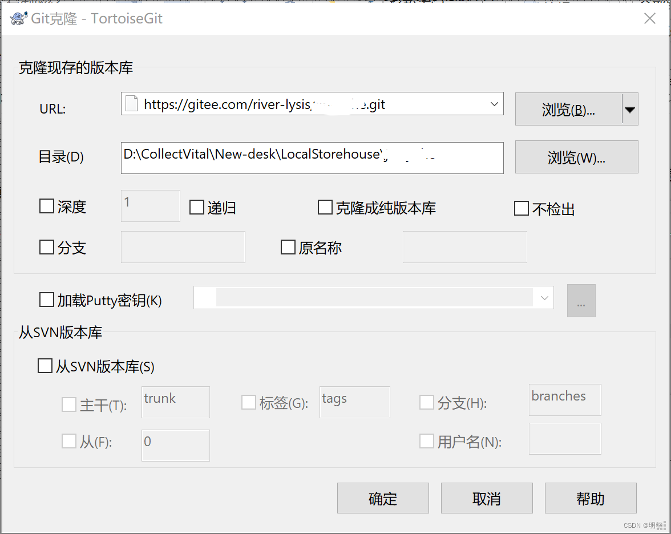This screenshot has width=671, height=534.
Task: Click the 从(F) revision field showing 0
Action: [176, 446]
